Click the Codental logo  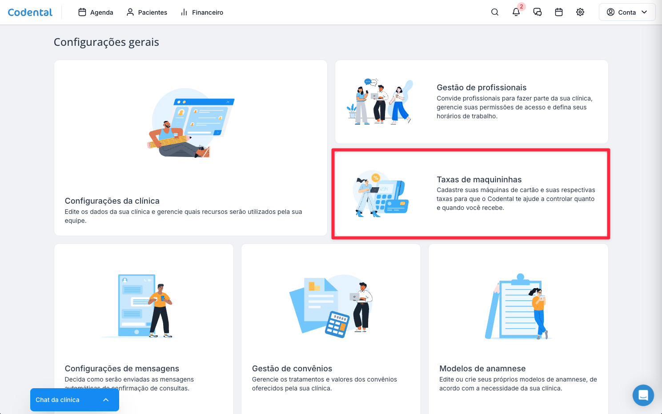30,12
